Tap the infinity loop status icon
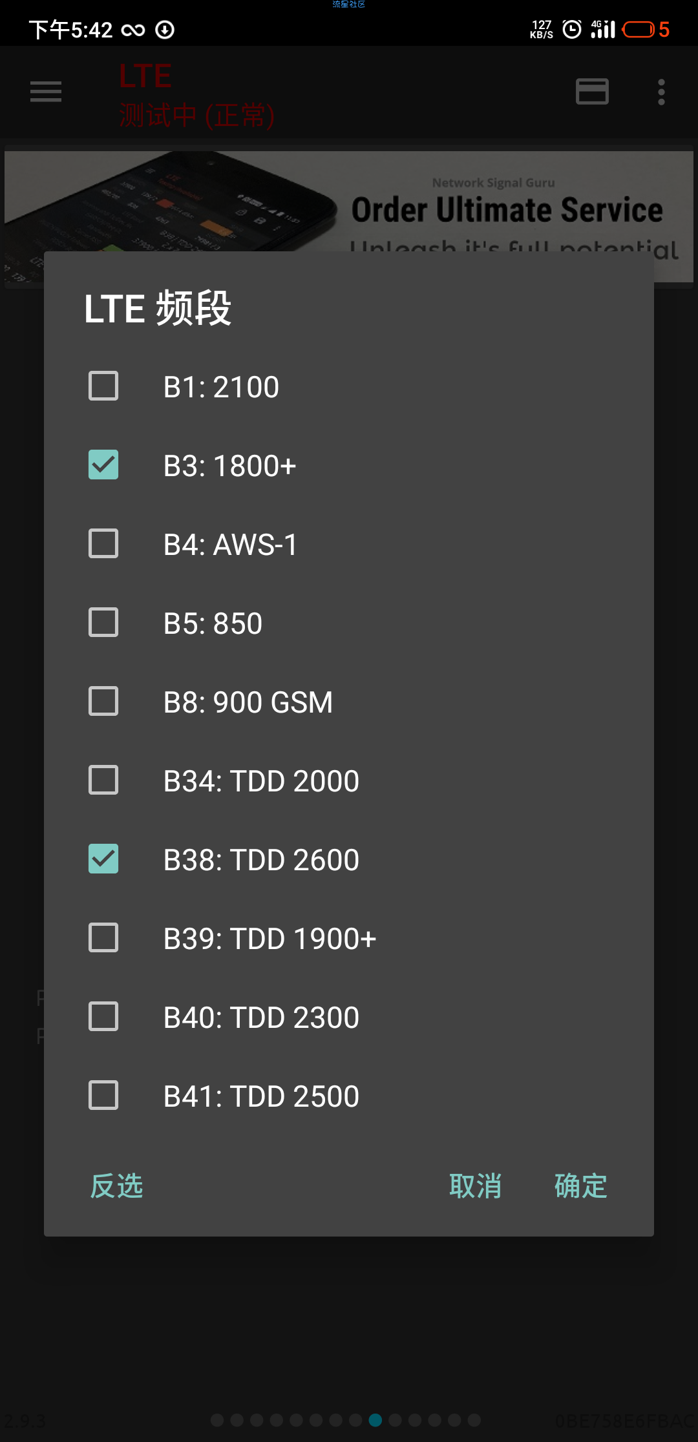 [133, 30]
